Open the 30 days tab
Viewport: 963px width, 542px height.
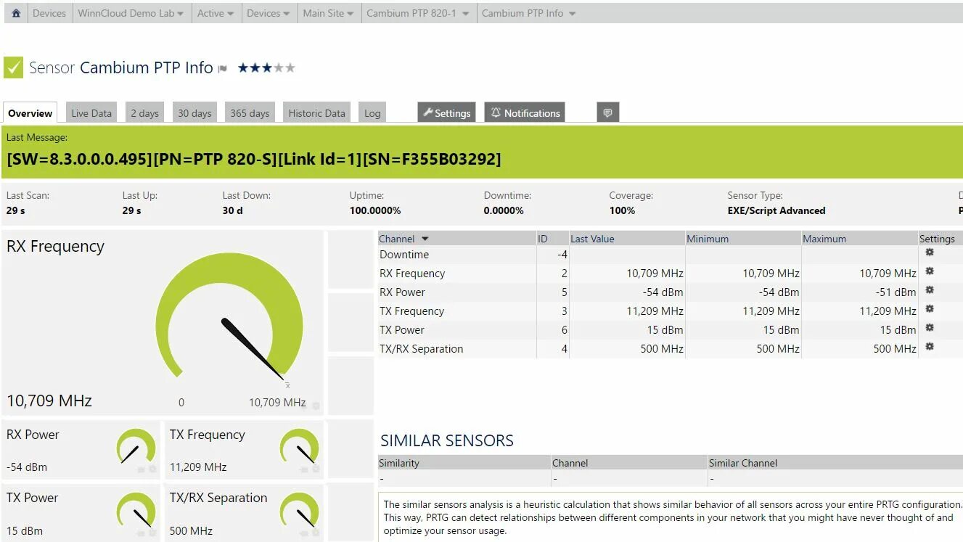pos(194,113)
